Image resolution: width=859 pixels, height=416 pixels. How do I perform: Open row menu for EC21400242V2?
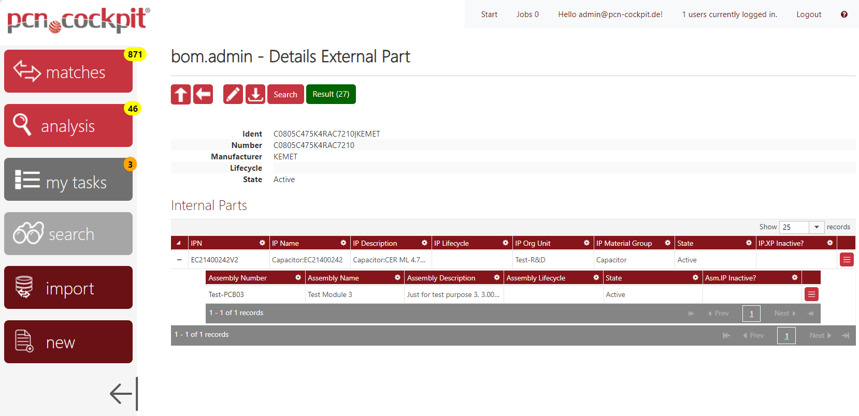[847, 260]
